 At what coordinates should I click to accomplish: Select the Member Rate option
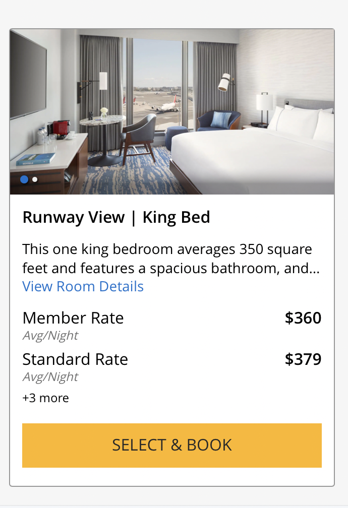point(73,318)
